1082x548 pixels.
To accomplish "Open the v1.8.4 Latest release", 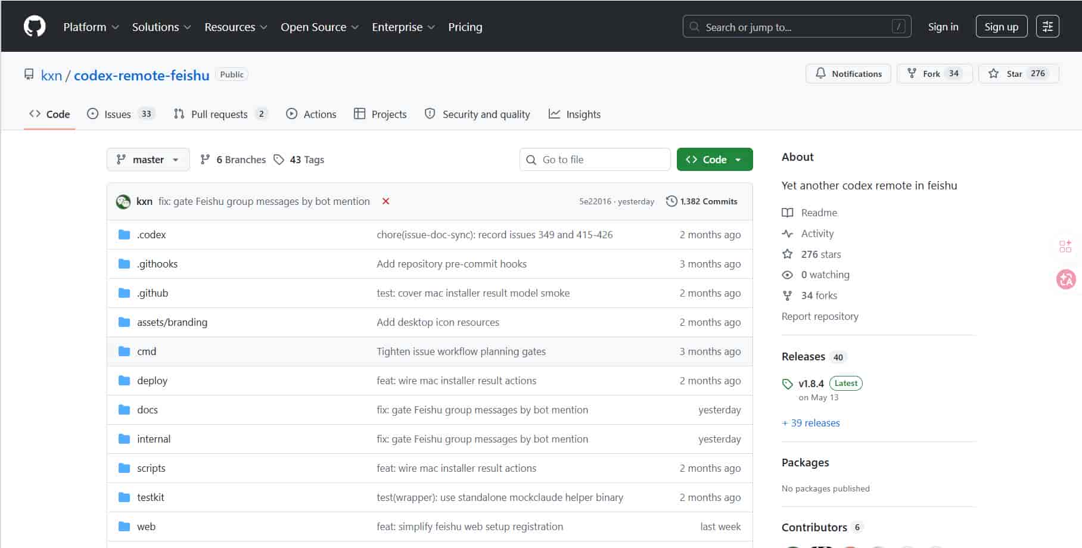I will pos(822,384).
